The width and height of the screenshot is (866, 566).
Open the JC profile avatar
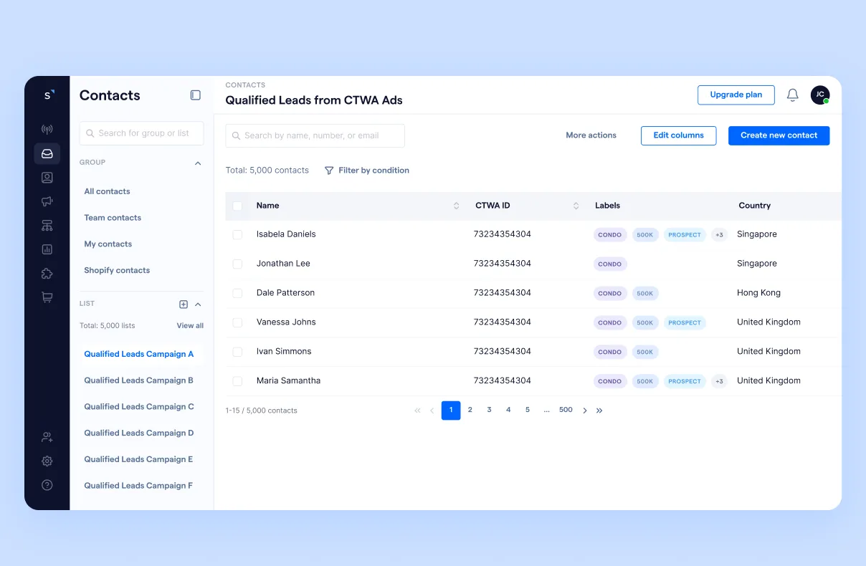(x=820, y=95)
